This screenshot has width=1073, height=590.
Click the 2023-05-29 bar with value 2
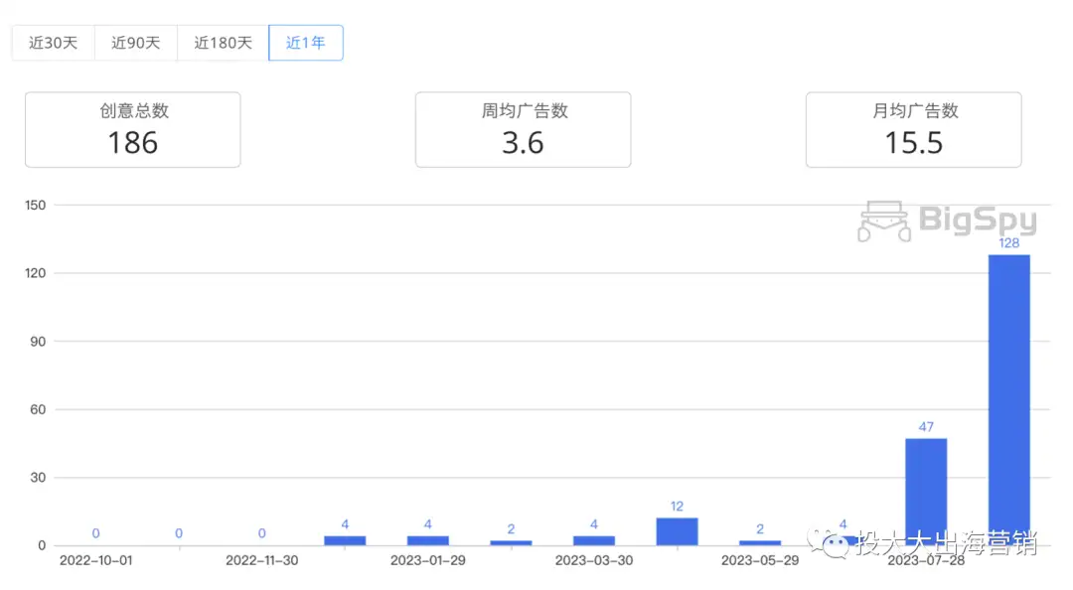point(760,542)
